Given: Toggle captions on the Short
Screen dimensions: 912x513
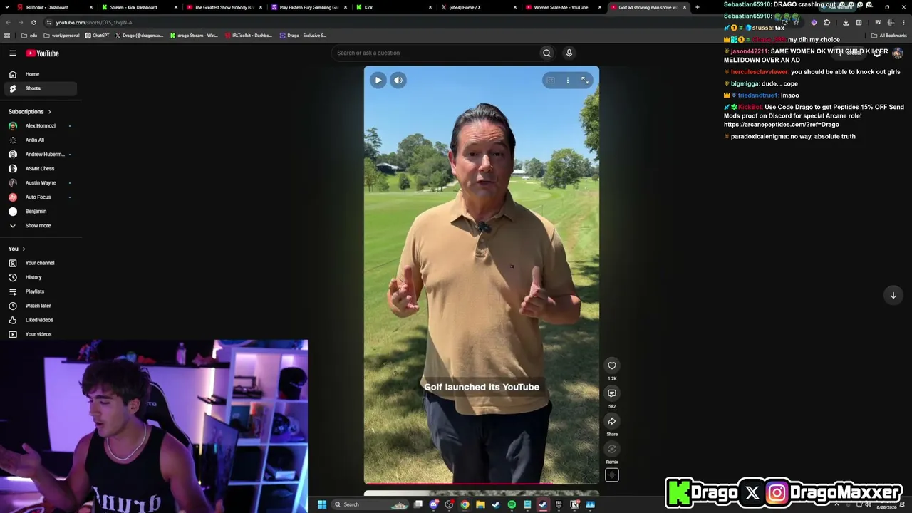Looking at the screenshot, I should [551, 81].
